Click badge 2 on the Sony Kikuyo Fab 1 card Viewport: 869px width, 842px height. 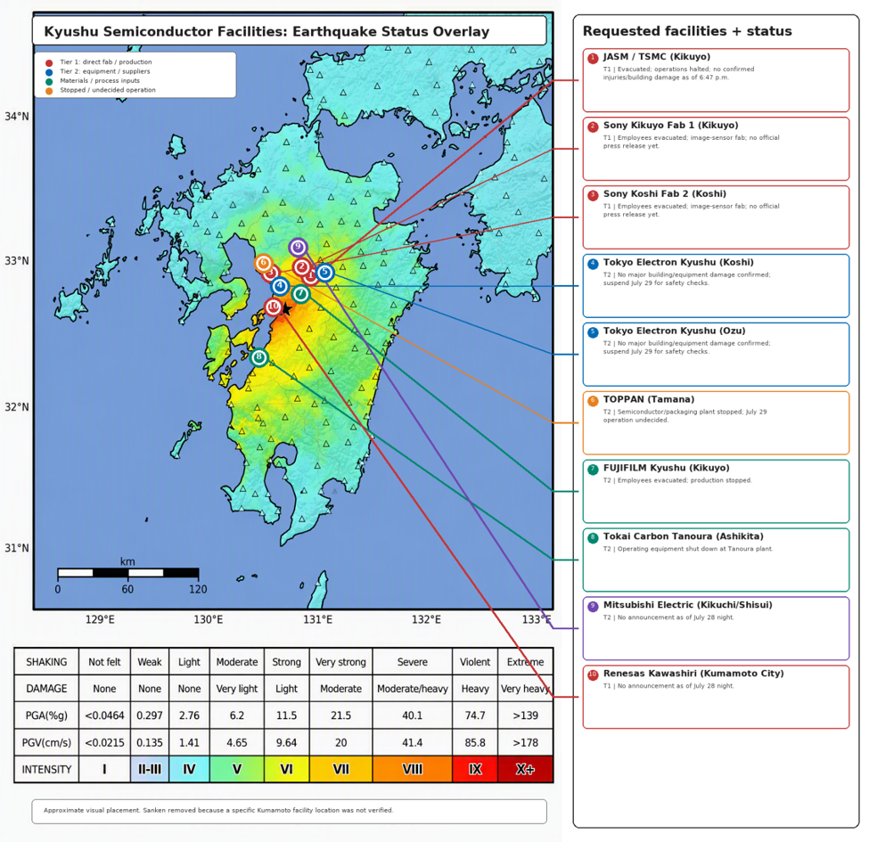tap(593, 127)
